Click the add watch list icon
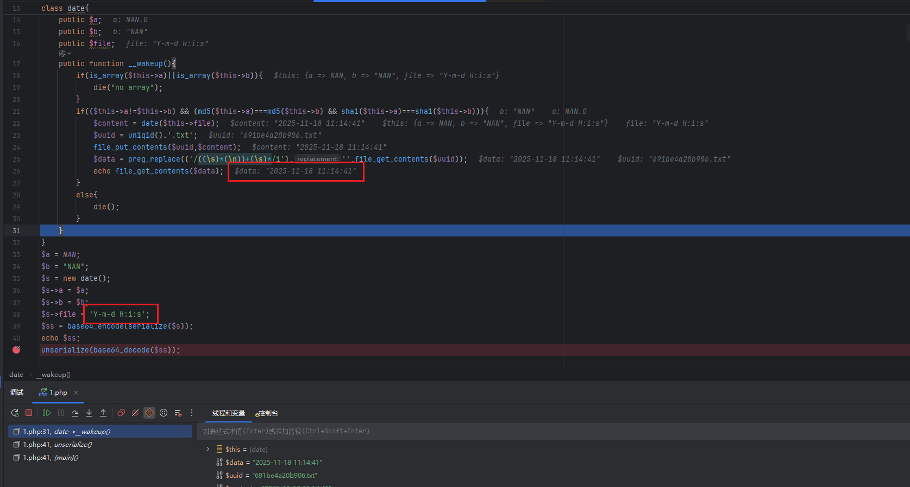Screen dimensions: 910x487 point(178,413)
